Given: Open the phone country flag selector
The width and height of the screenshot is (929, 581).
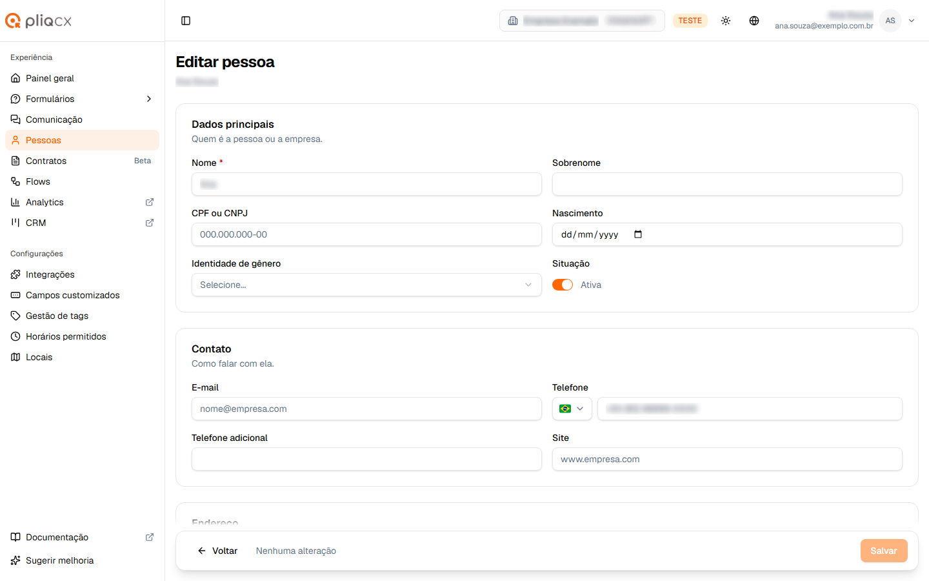Looking at the screenshot, I should 572,409.
